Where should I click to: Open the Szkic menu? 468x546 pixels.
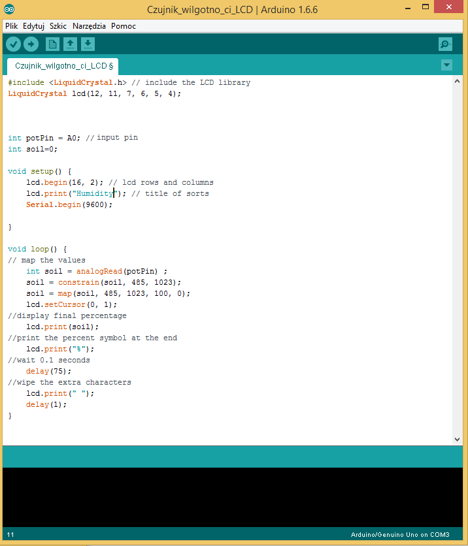coord(58,26)
